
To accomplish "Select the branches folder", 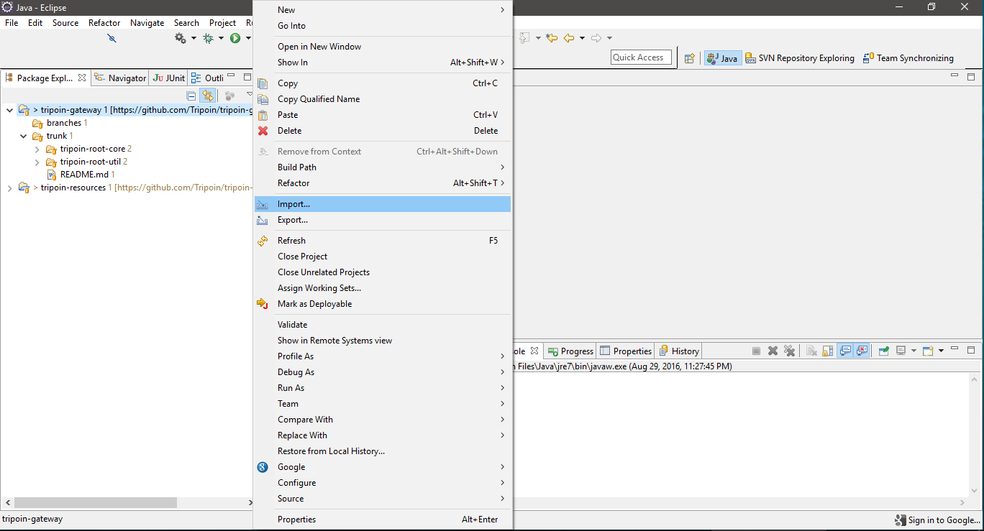I will click(60, 123).
